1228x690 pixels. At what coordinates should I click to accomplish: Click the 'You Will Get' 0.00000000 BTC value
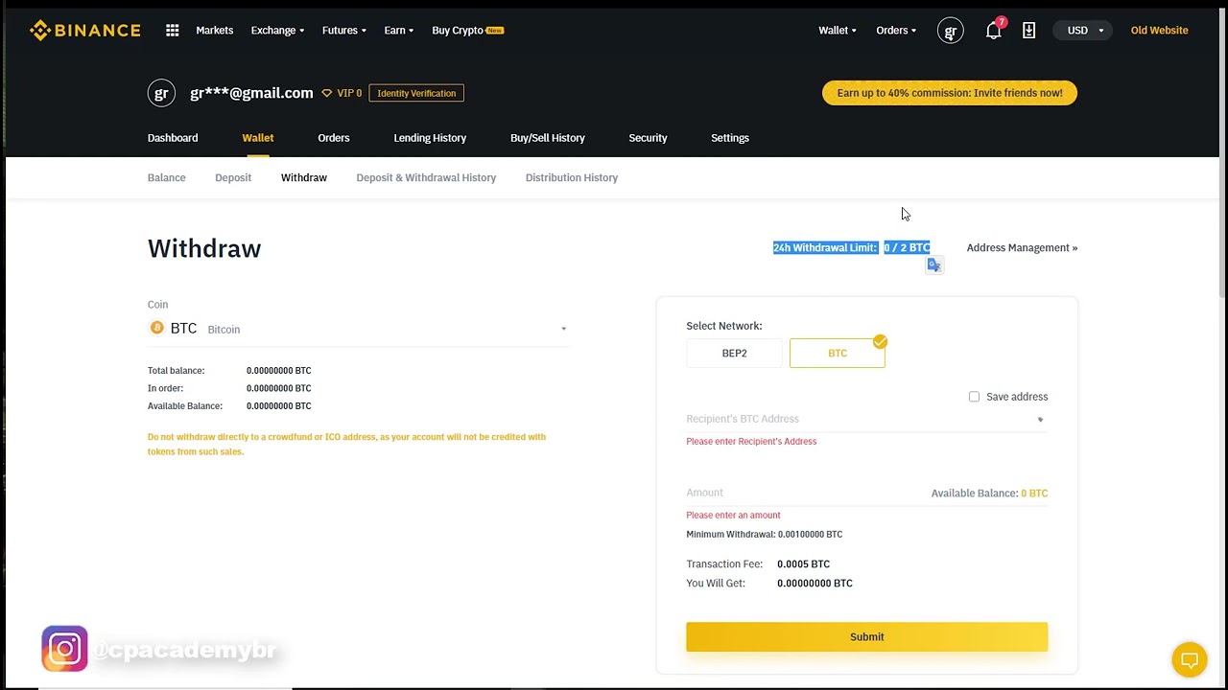(x=815, y=584)
